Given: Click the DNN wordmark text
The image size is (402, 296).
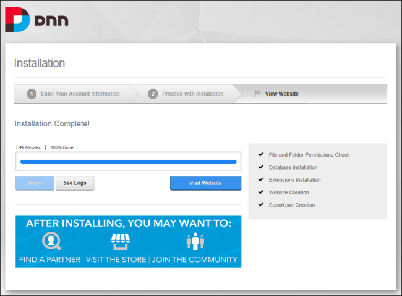Looking at the screenshot, I should tap(51, 20).
